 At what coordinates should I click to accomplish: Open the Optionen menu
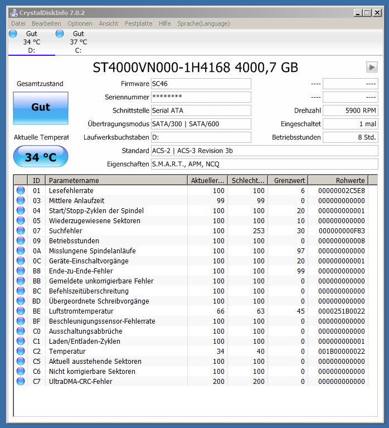[80, 23]
